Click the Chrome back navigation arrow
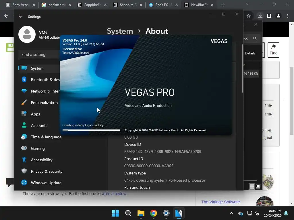This screenshot has height=220, width=294. pyautogui.click(x=6, y=16)
